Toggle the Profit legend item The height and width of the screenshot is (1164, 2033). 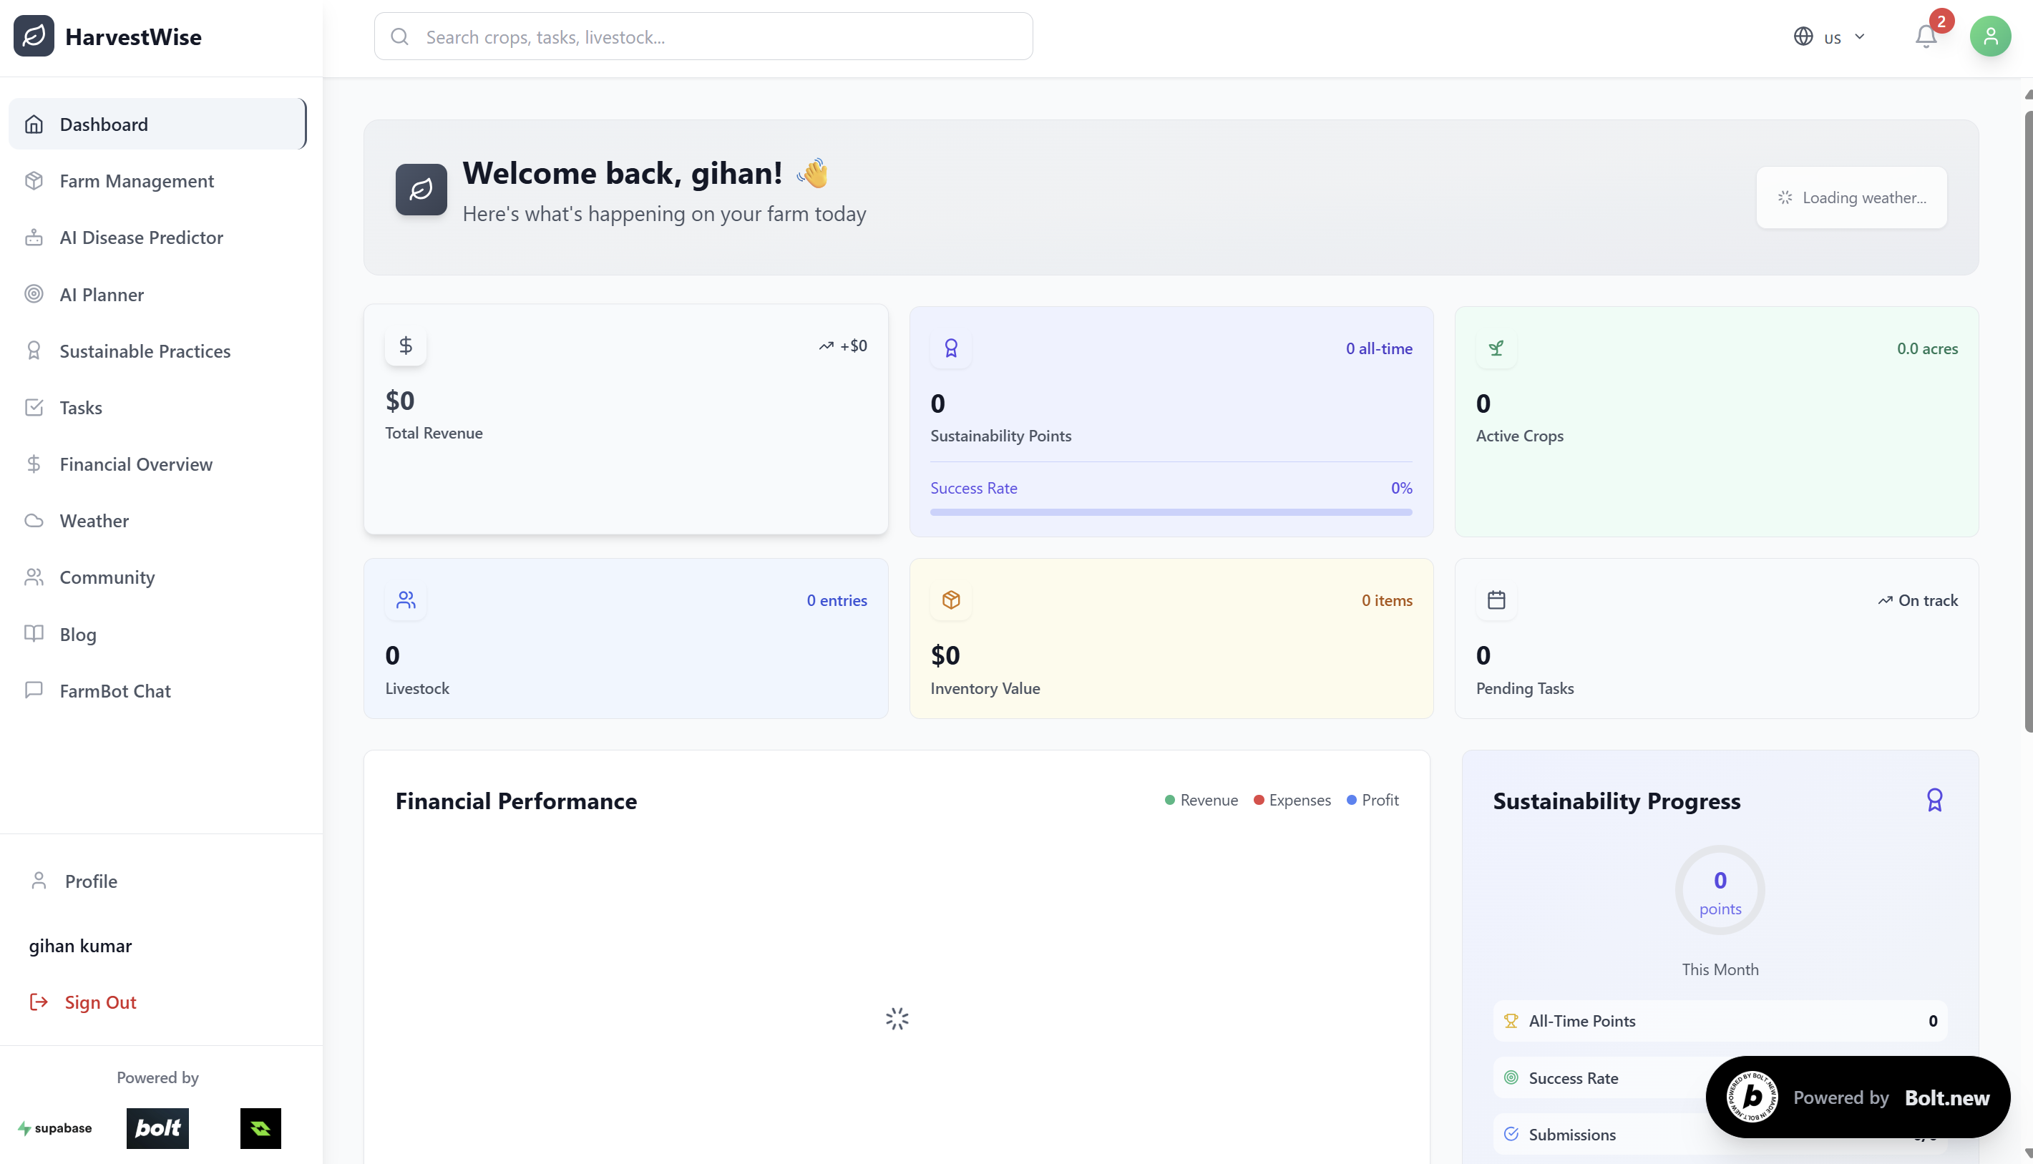click(x=1373, y=801)
